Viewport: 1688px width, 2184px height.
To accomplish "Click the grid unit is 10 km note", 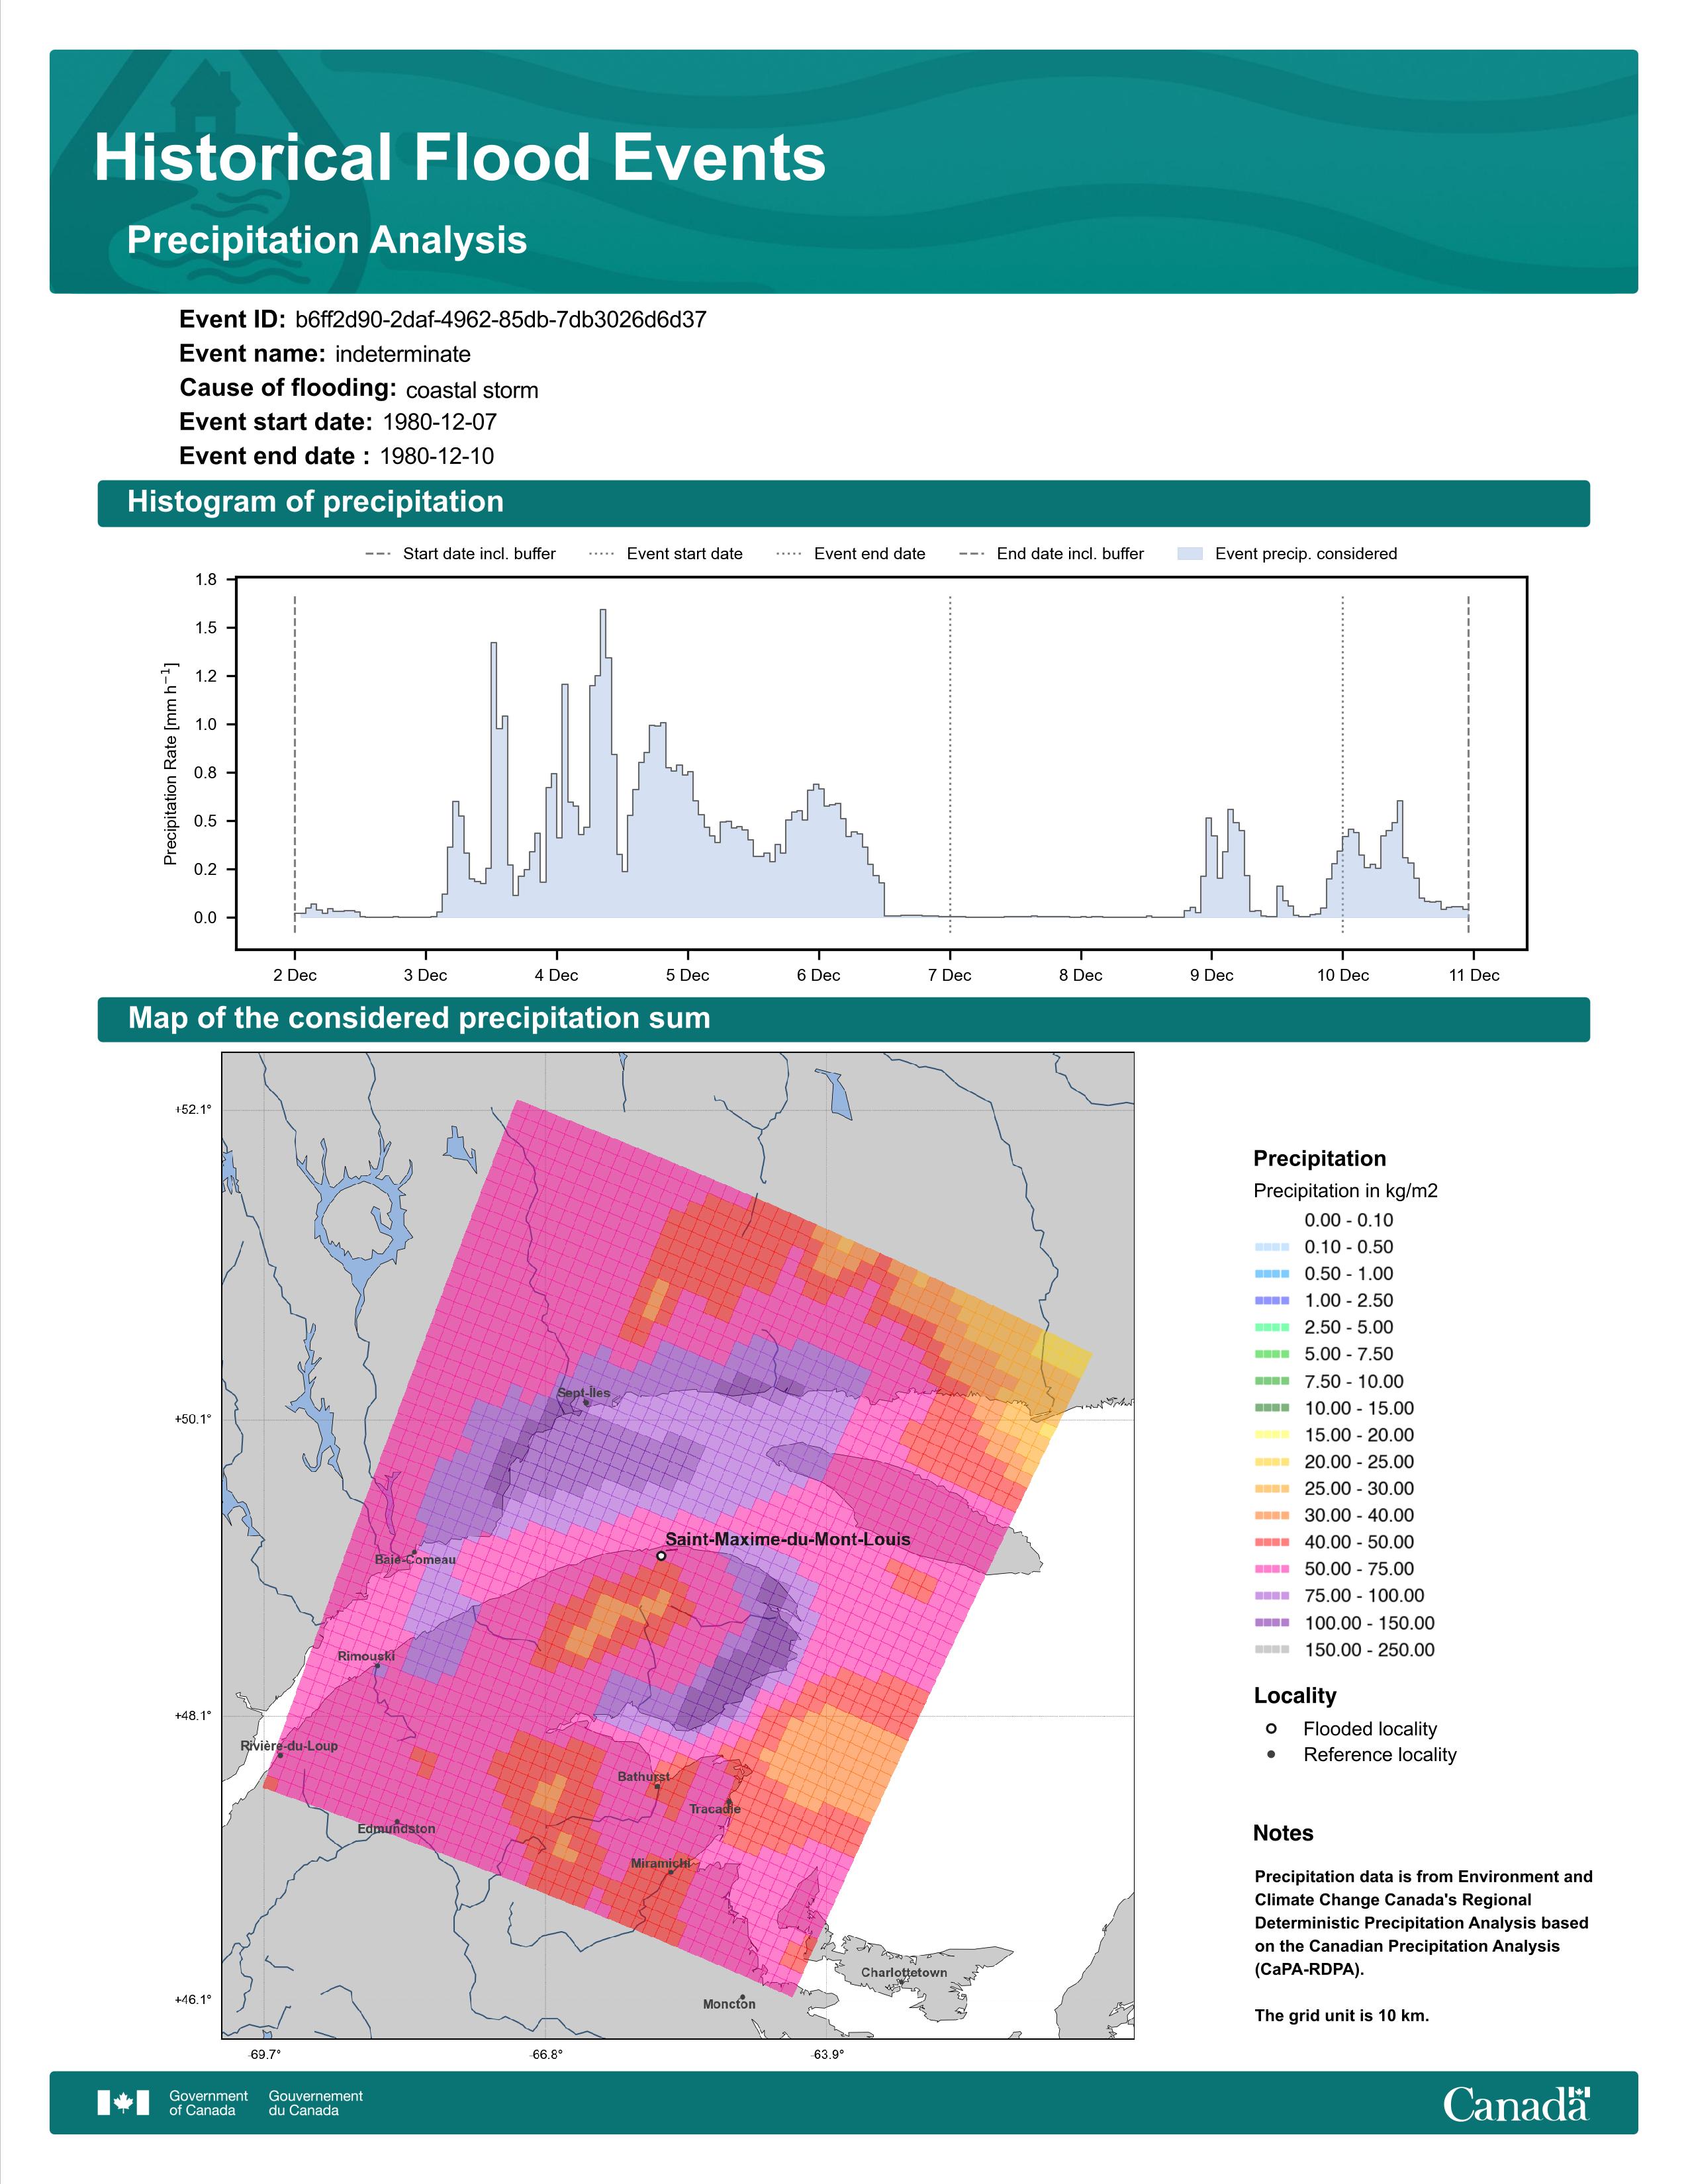I will [1342, 2015].
